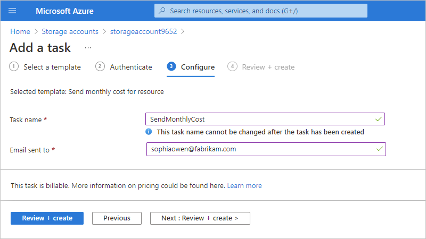
Task: Open the hamburger portal menu
Action: [x=12, y=11]
